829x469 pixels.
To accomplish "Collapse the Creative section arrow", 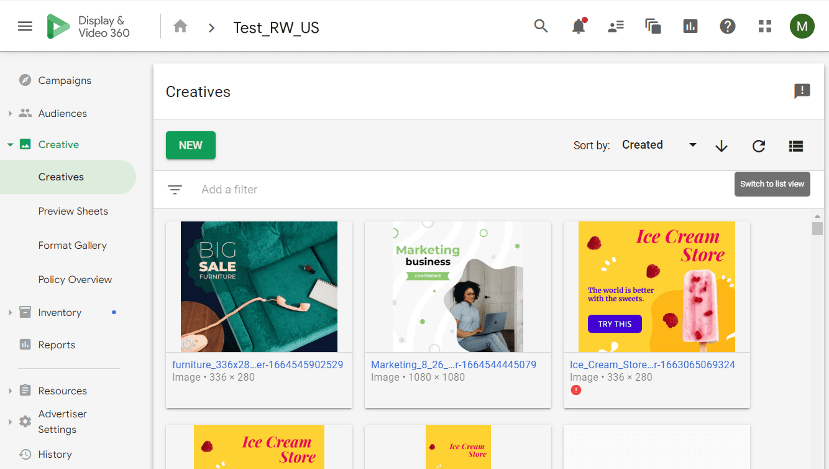I will tap(10, 144).
